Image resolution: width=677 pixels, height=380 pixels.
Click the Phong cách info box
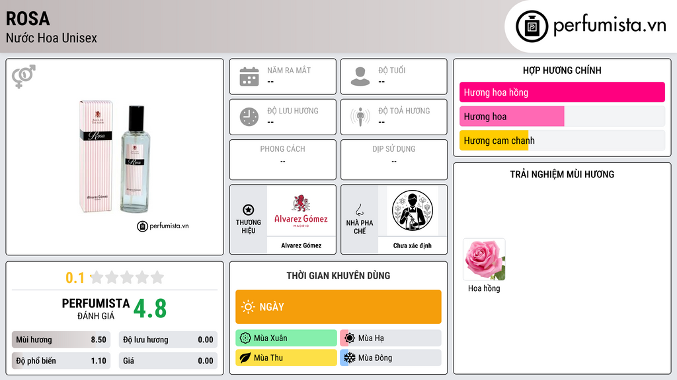click(x=283, y=160)
